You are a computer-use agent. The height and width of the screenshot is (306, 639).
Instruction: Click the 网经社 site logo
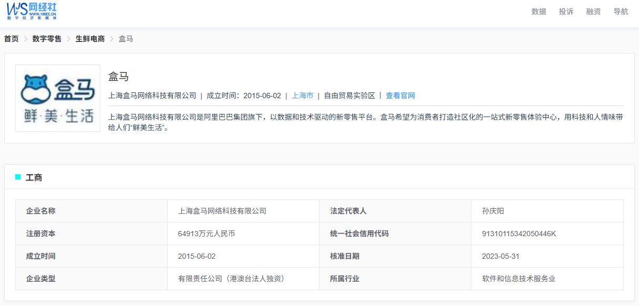click(32, 10)
